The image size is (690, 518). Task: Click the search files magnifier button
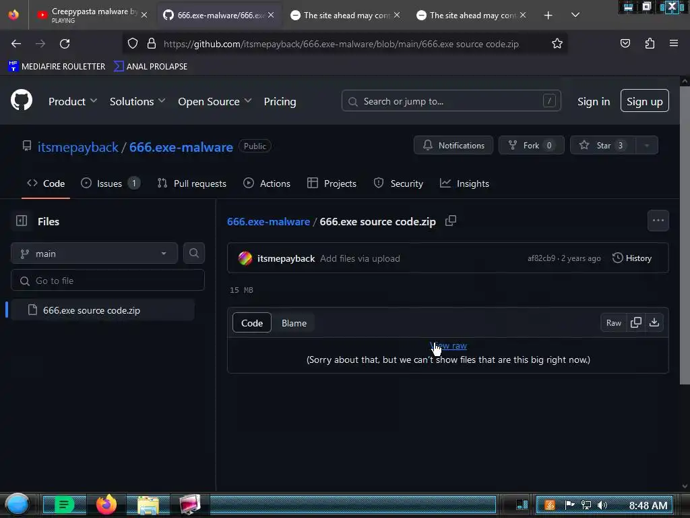193,254
